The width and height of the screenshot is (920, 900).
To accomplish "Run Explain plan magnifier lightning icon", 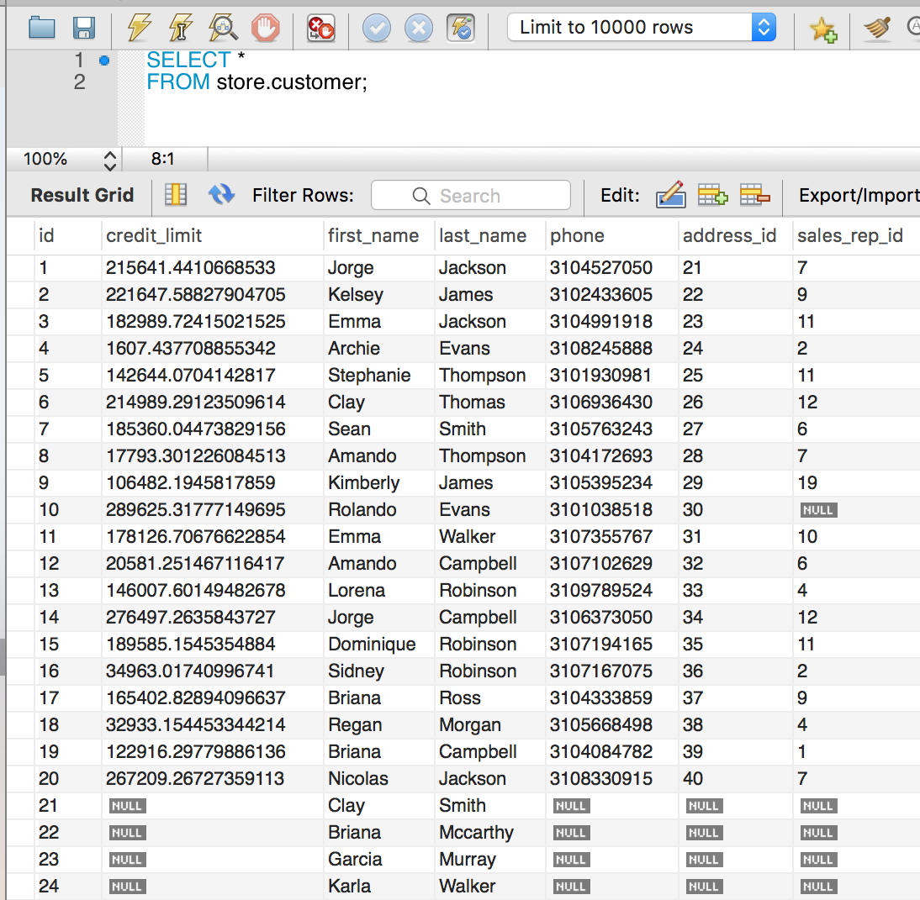I will [x=223, y=28].
